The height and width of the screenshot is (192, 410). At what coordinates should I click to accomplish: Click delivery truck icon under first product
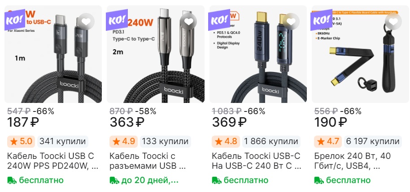(x=12, y=180)
